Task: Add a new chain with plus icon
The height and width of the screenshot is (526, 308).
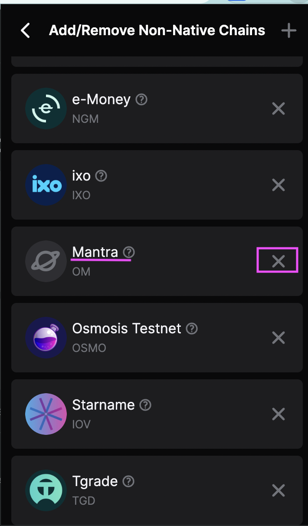Action: (x=288, y=30)
